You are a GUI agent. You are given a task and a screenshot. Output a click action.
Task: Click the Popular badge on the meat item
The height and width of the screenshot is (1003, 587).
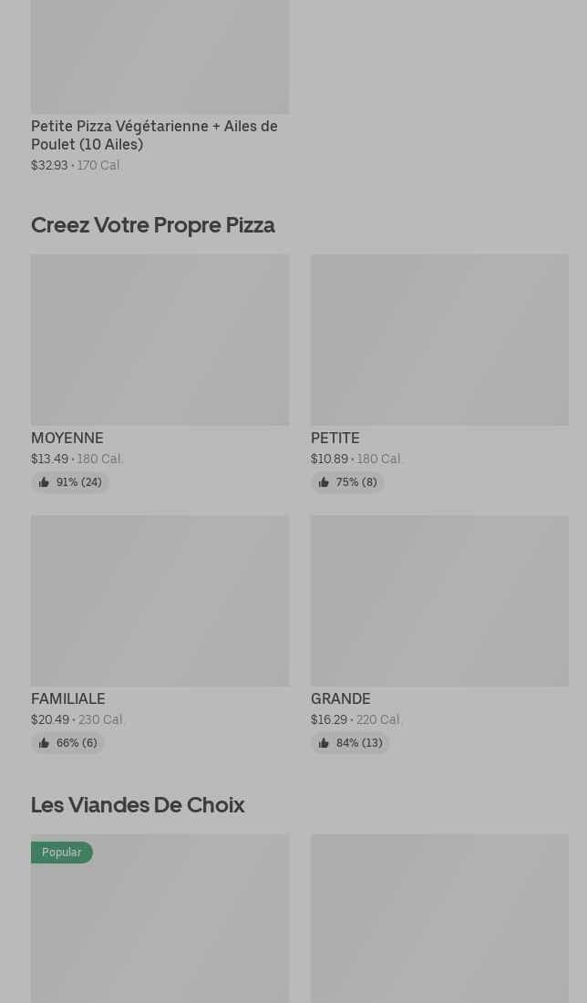[61, 852]
